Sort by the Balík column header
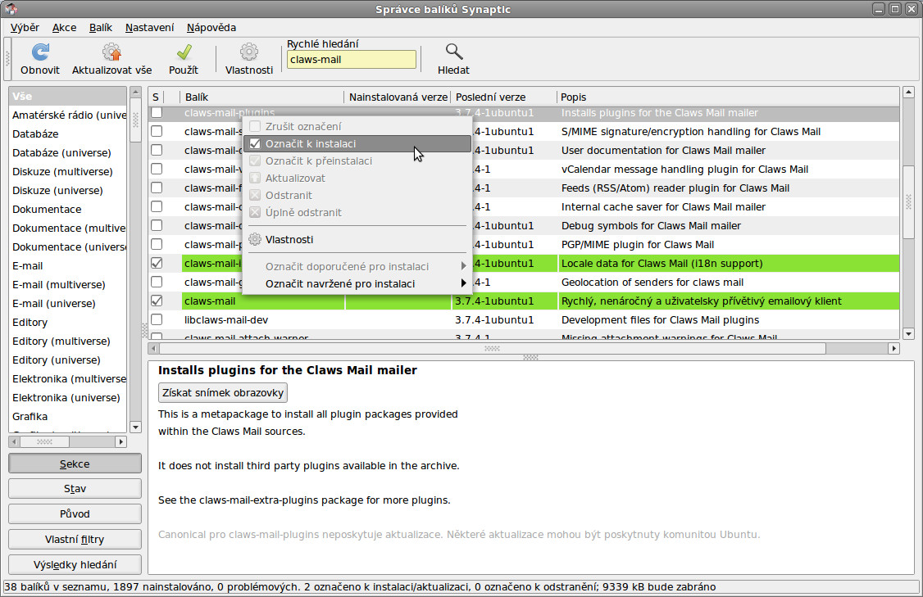The height and width of the screenshot is (597, 923). click(262, 97)
